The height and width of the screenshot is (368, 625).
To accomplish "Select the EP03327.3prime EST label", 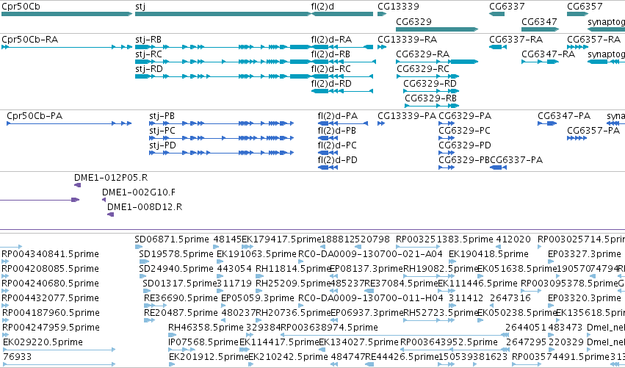I will [585, 254].
